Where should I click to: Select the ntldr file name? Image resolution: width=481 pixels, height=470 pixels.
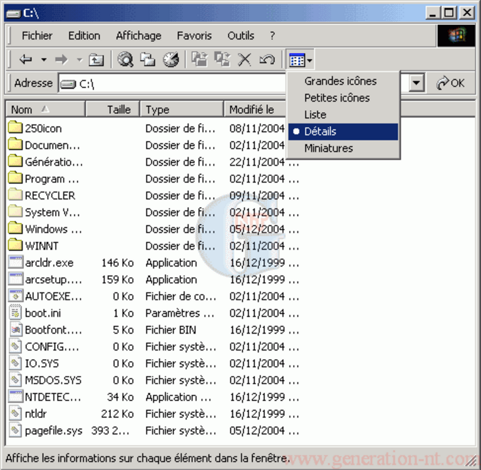tap(36, 414)
